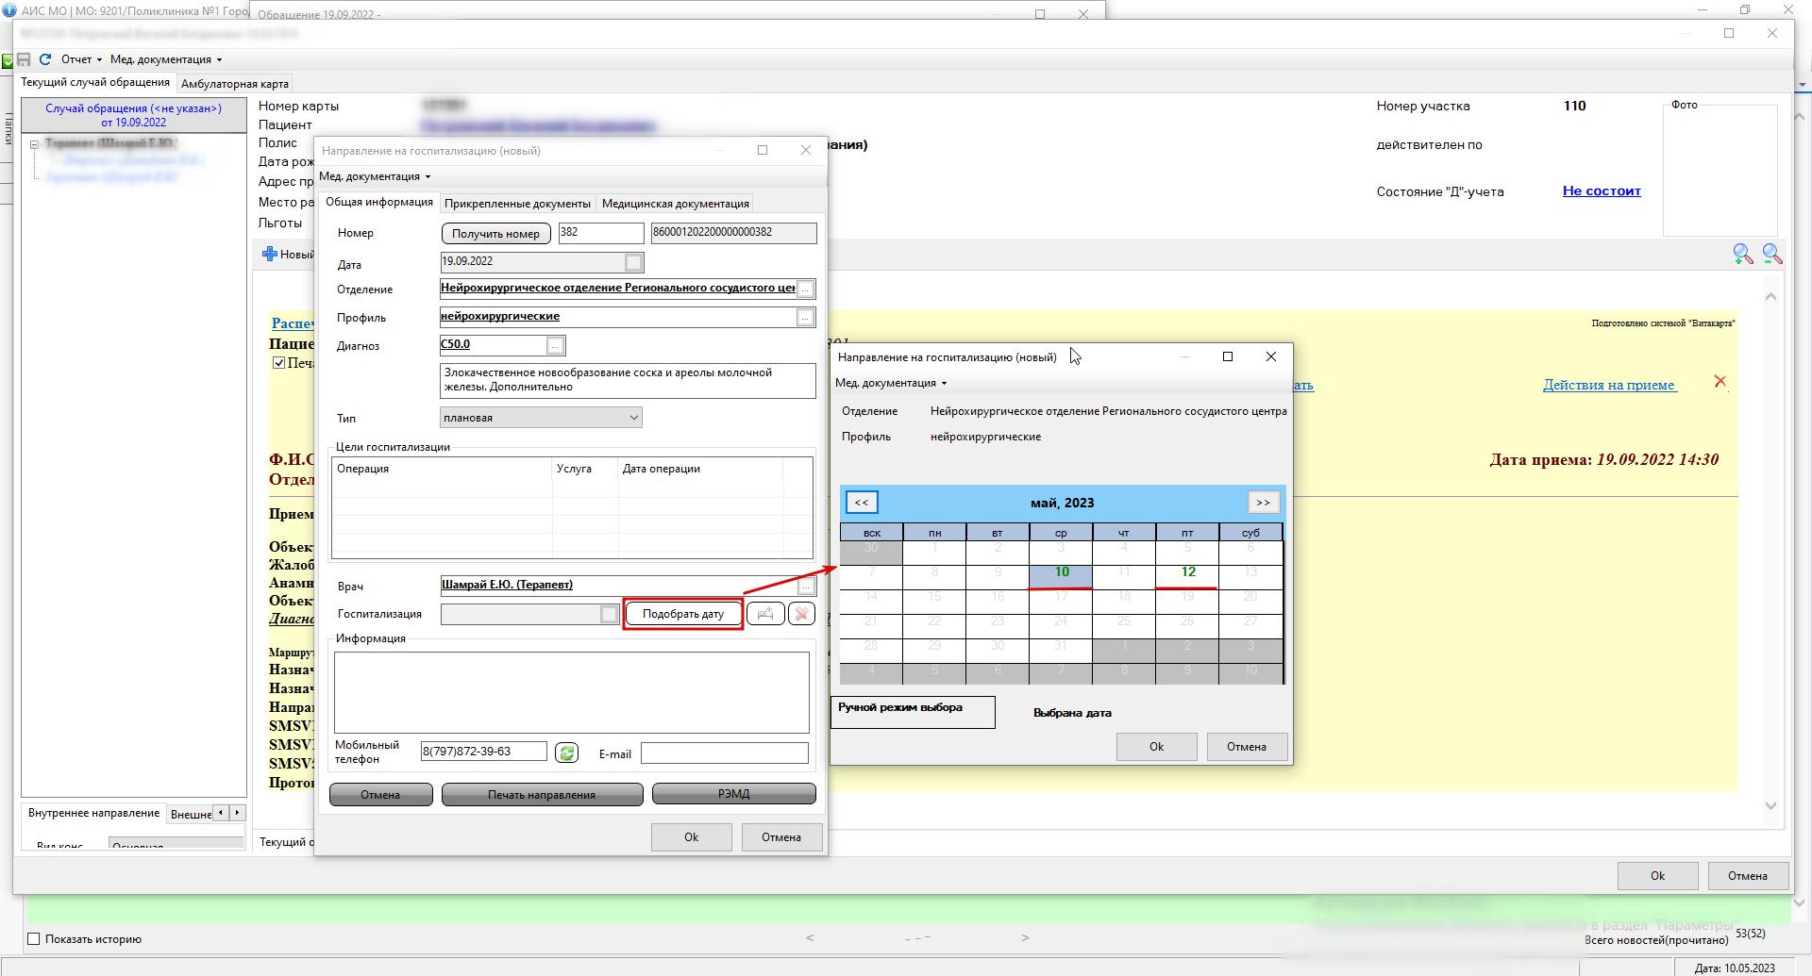The width and height of the screenshot is (1812, 976).
Task: Click previous news arrow in bottom bar
Action: [810, 937]
